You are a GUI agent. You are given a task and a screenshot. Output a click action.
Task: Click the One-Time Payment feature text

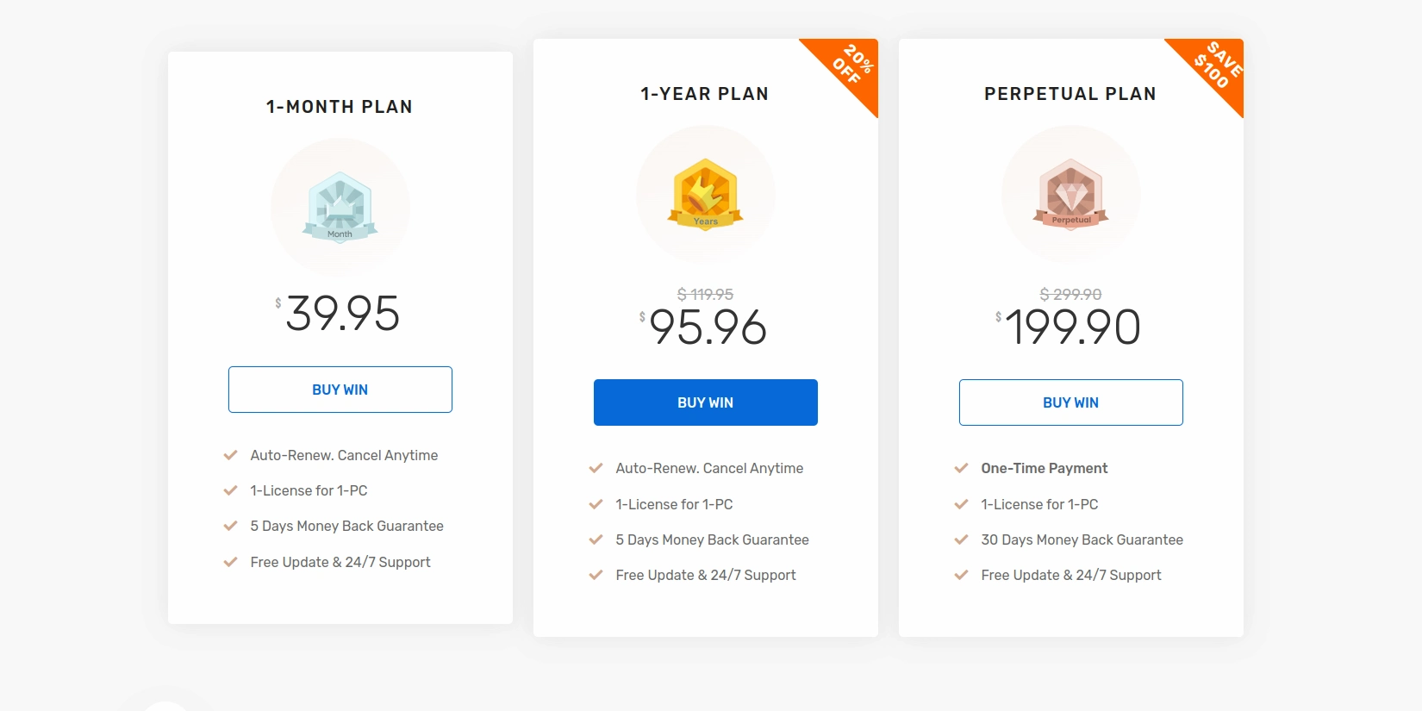[x=1044, y=468]
